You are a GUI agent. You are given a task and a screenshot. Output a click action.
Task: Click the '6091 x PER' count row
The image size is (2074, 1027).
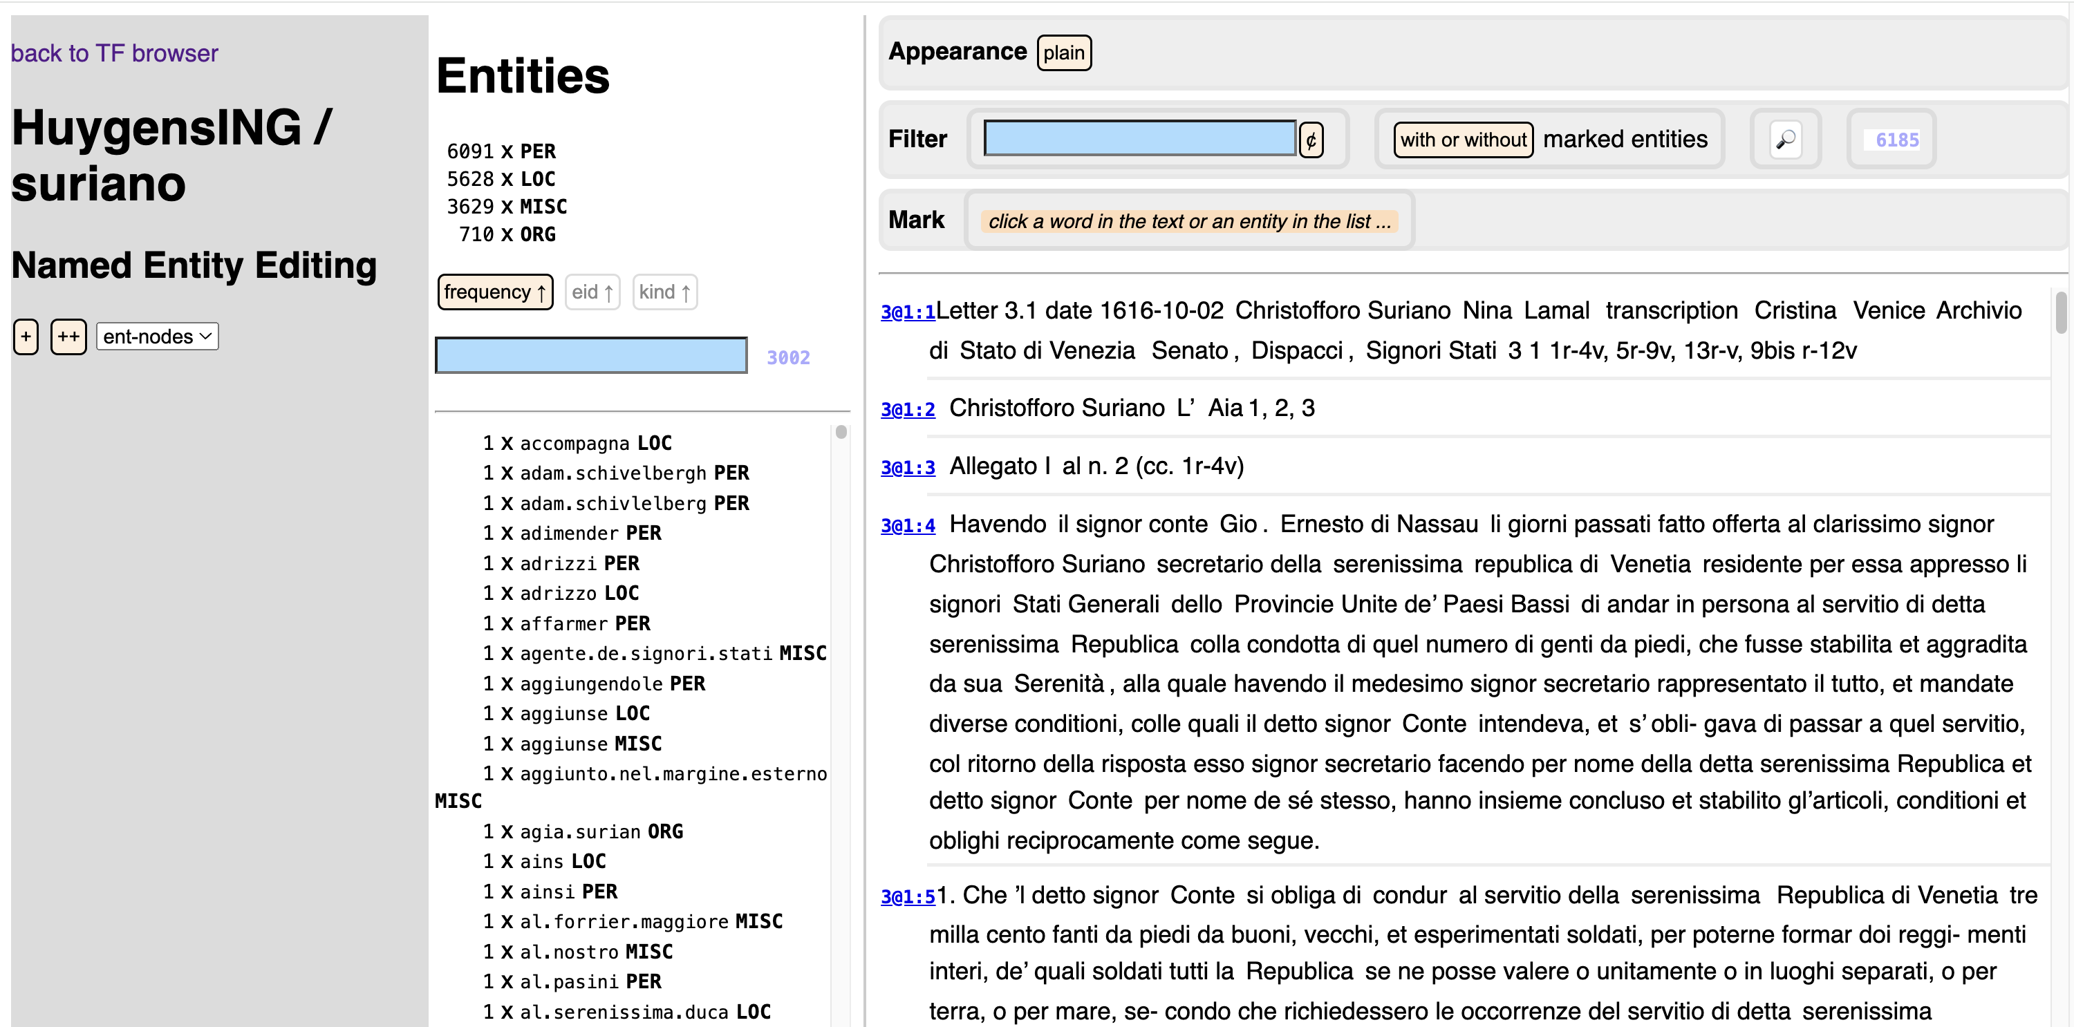pos(502,151)
